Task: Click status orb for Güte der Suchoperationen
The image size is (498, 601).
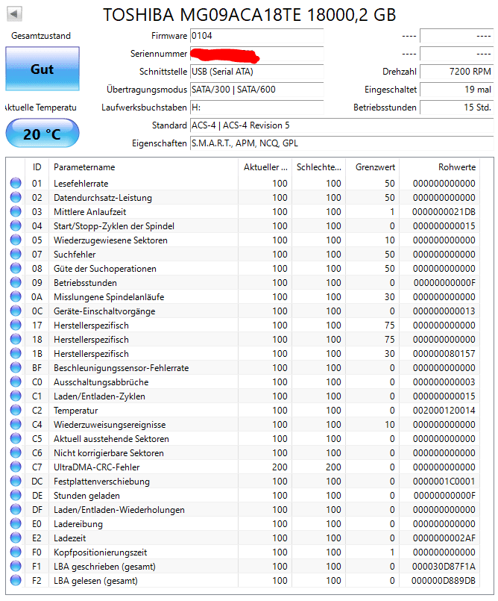Action: coord(16,268)
